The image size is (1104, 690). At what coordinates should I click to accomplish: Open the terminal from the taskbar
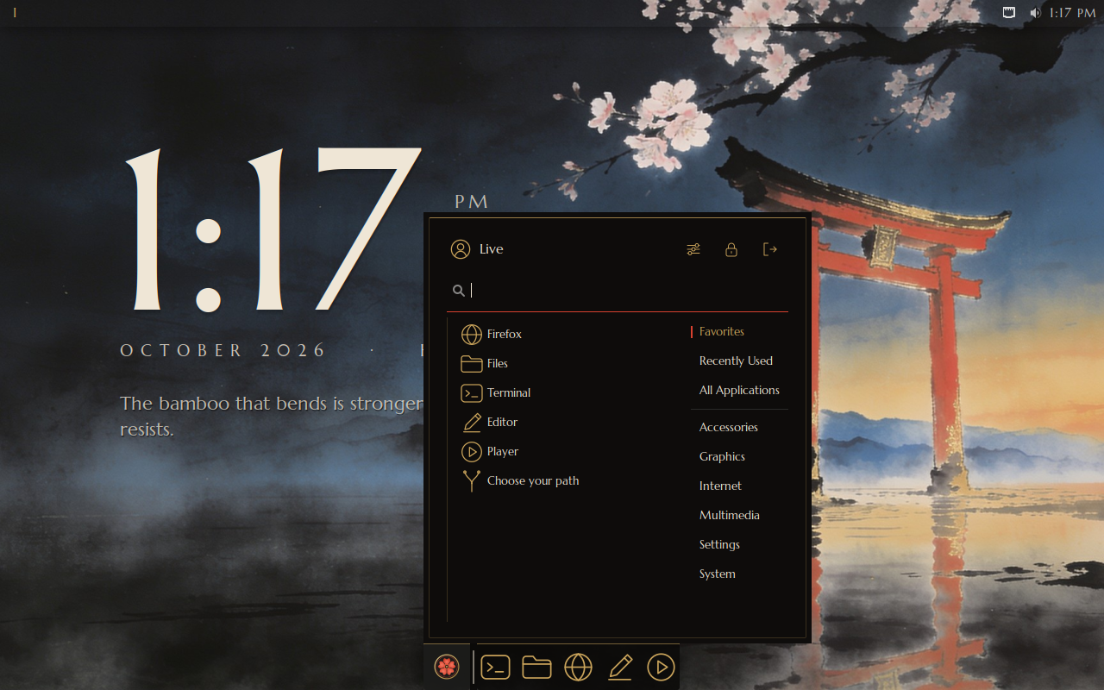pyautogui.click(x=495, y=667)
